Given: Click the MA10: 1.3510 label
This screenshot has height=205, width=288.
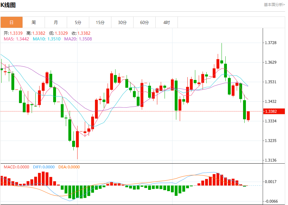Looking at the screenshot, I should (47, 39).
